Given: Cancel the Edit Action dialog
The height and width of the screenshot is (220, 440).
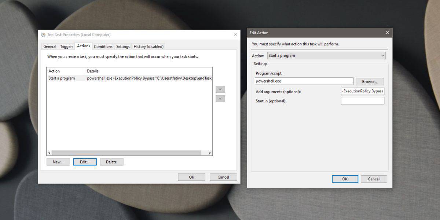Looking at the screenshot, I should pos(374,179).
